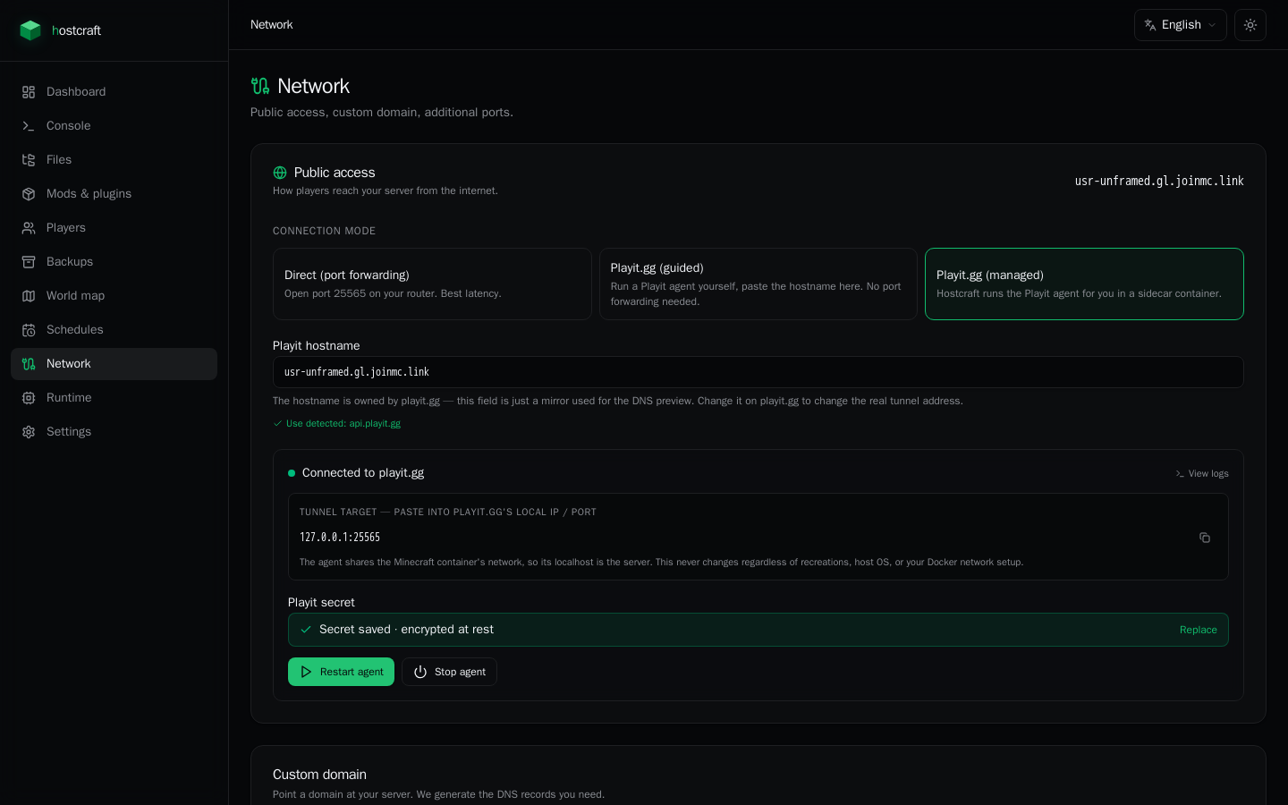Go to the Console page
1288x805 pixels.
pos(114,126)
